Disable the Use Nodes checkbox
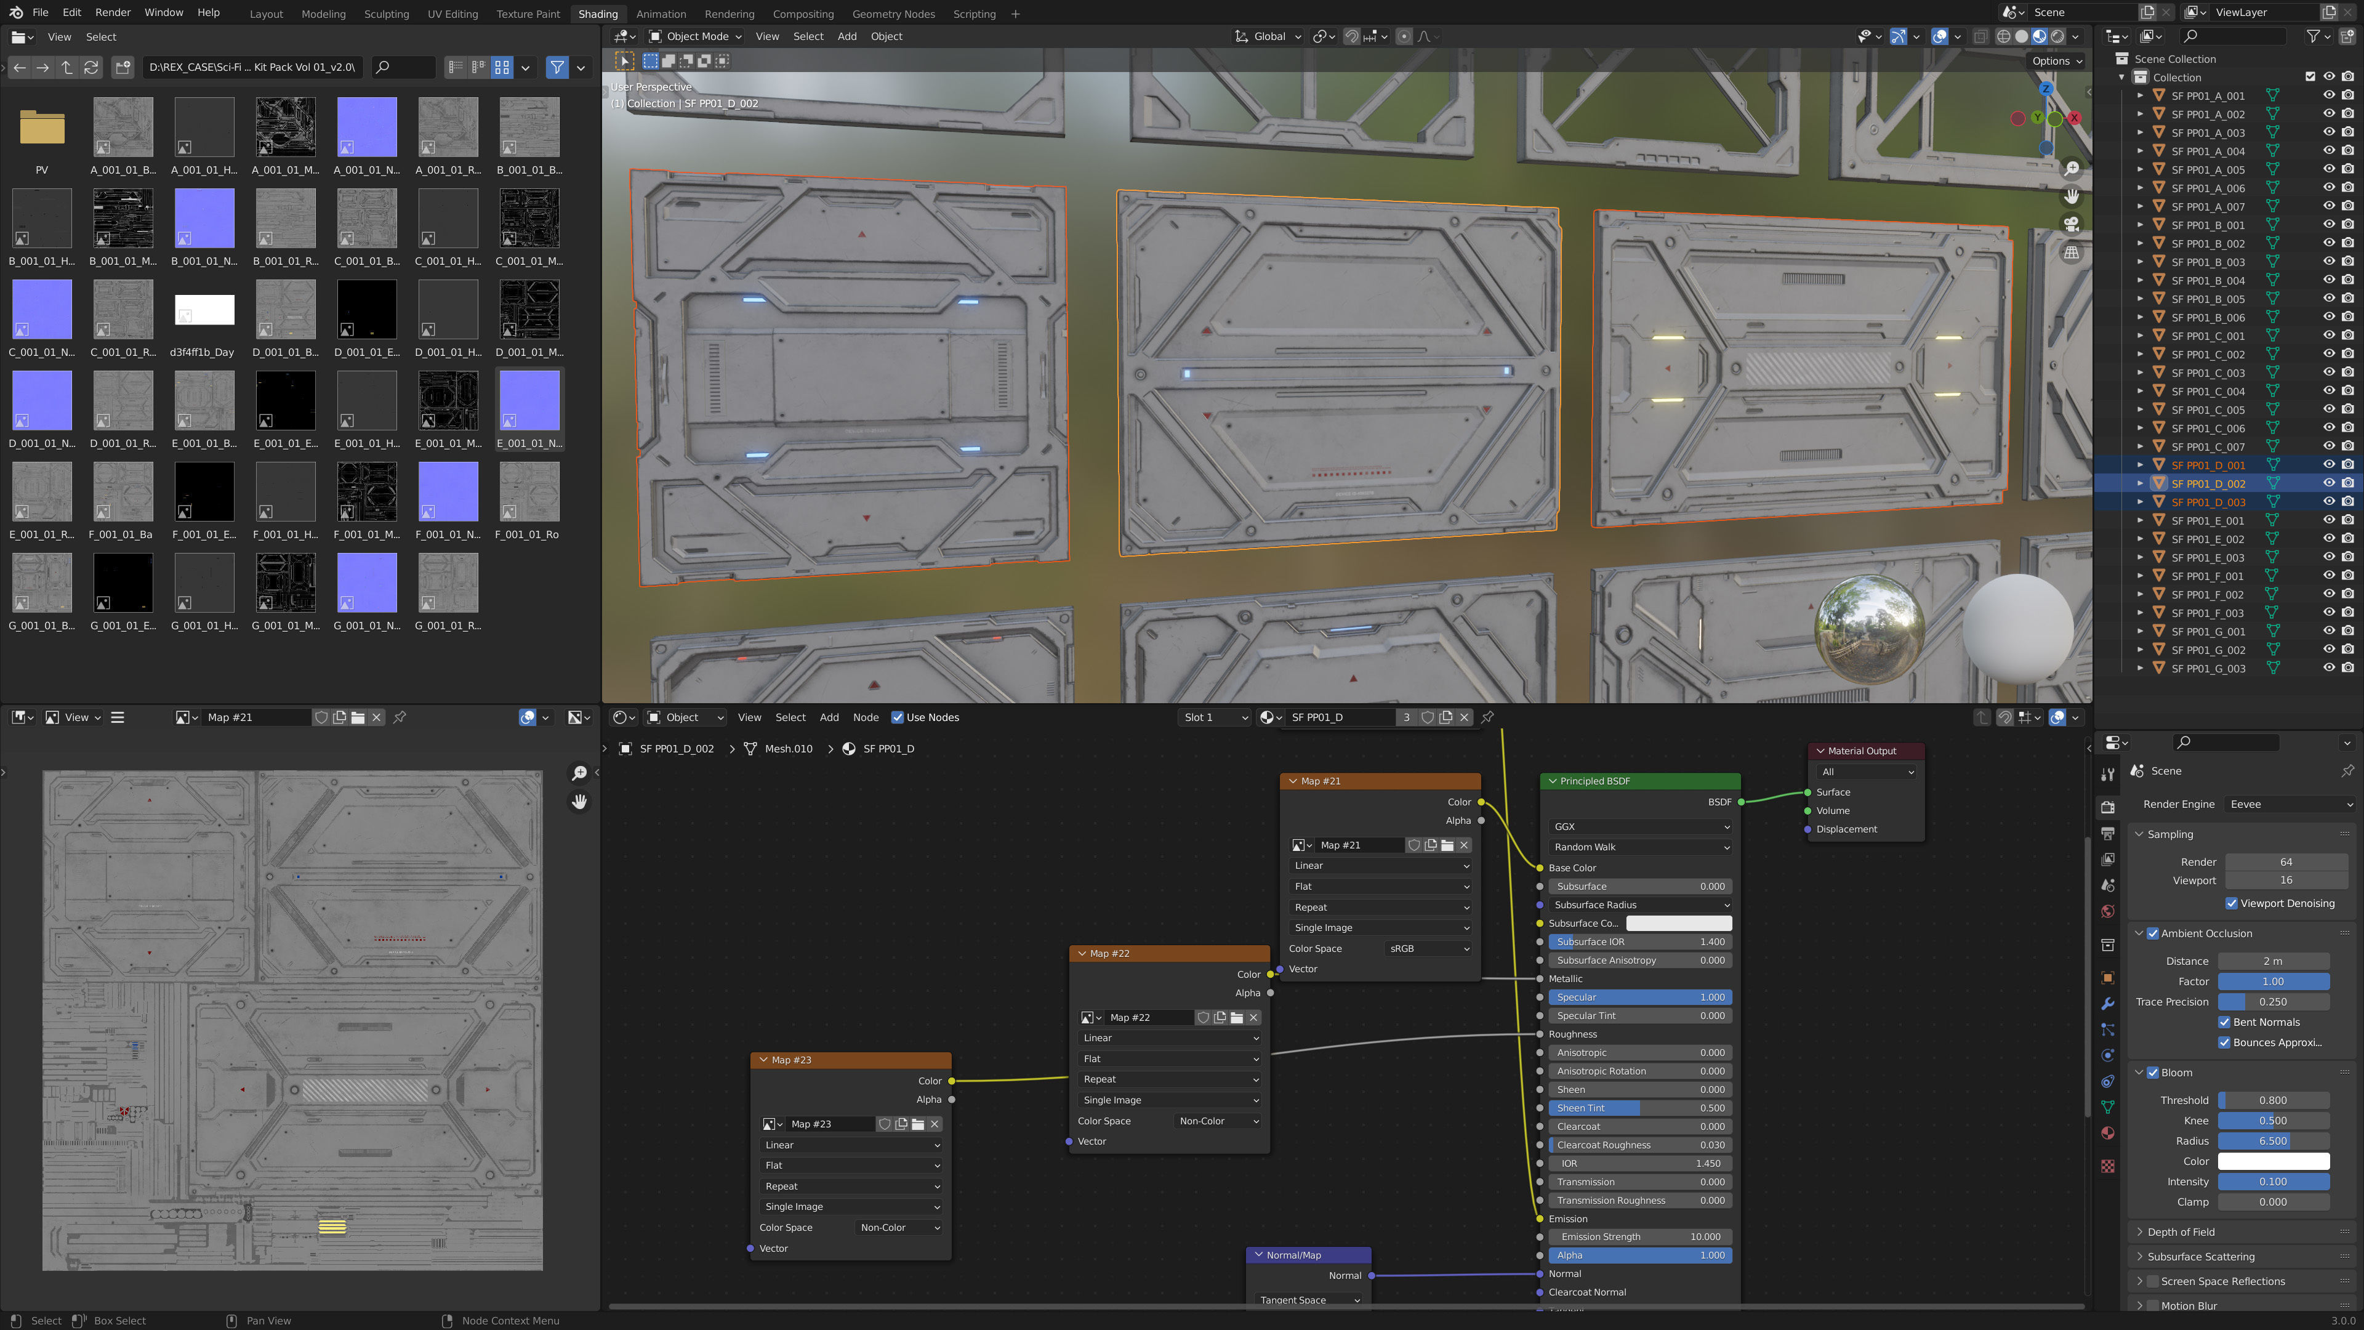The image size is (2364, 1330). (x=896, y=718)
